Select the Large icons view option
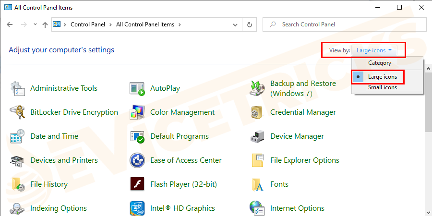This screenshot has width=432, height=216. pyautogui.click(x=382, y=77)
